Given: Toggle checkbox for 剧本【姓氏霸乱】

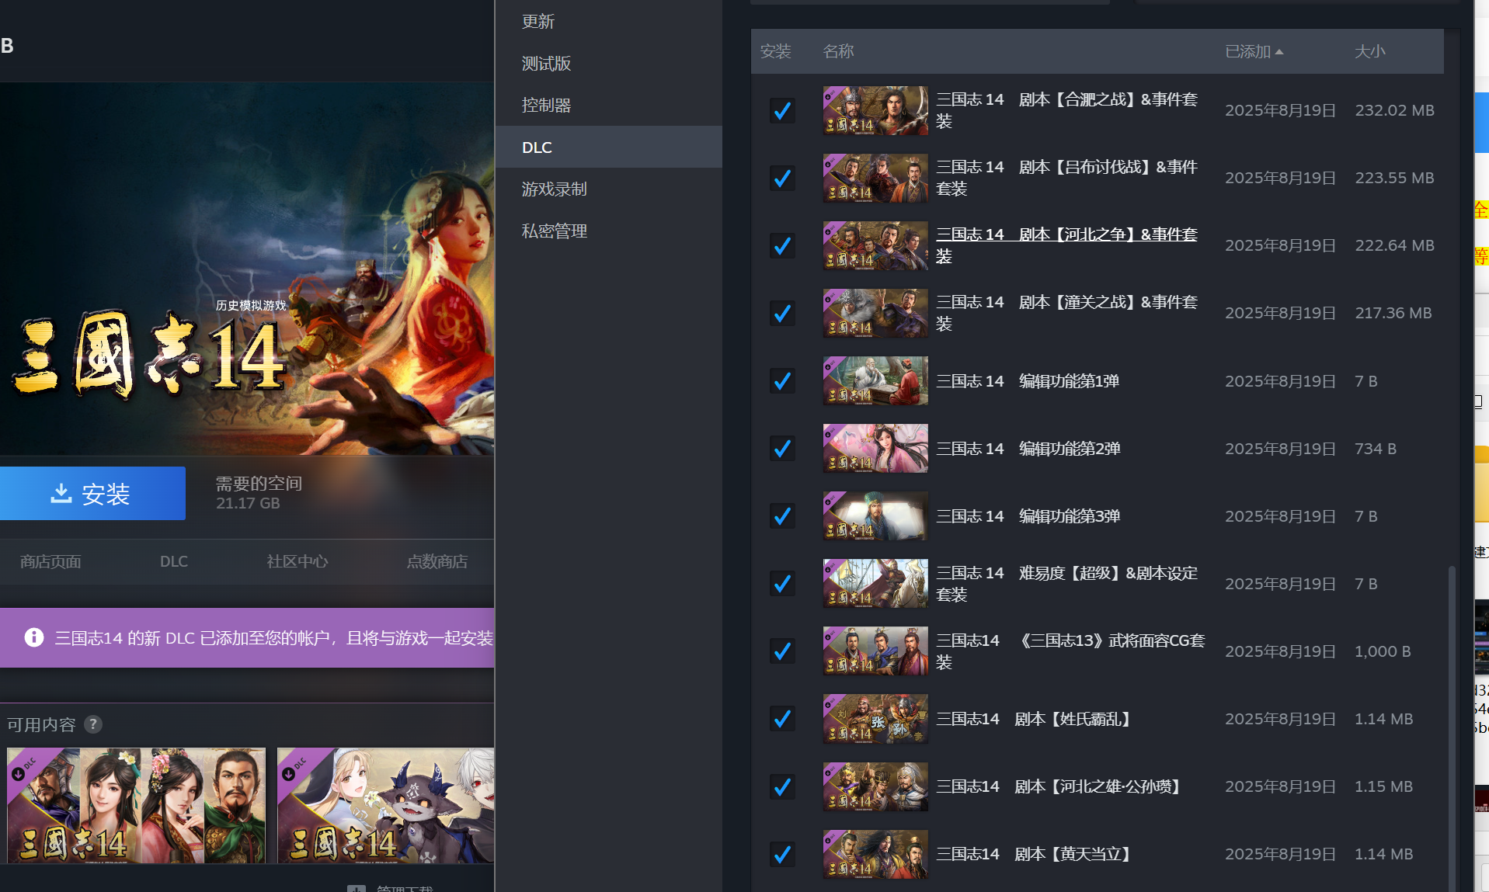Looking at the screenshot, I should pos(782,718).
